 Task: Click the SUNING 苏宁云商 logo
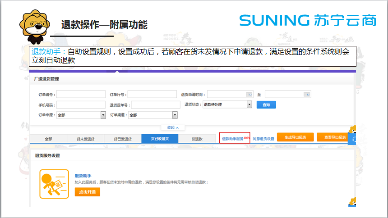pyautogui.click(x=308, y=20)
